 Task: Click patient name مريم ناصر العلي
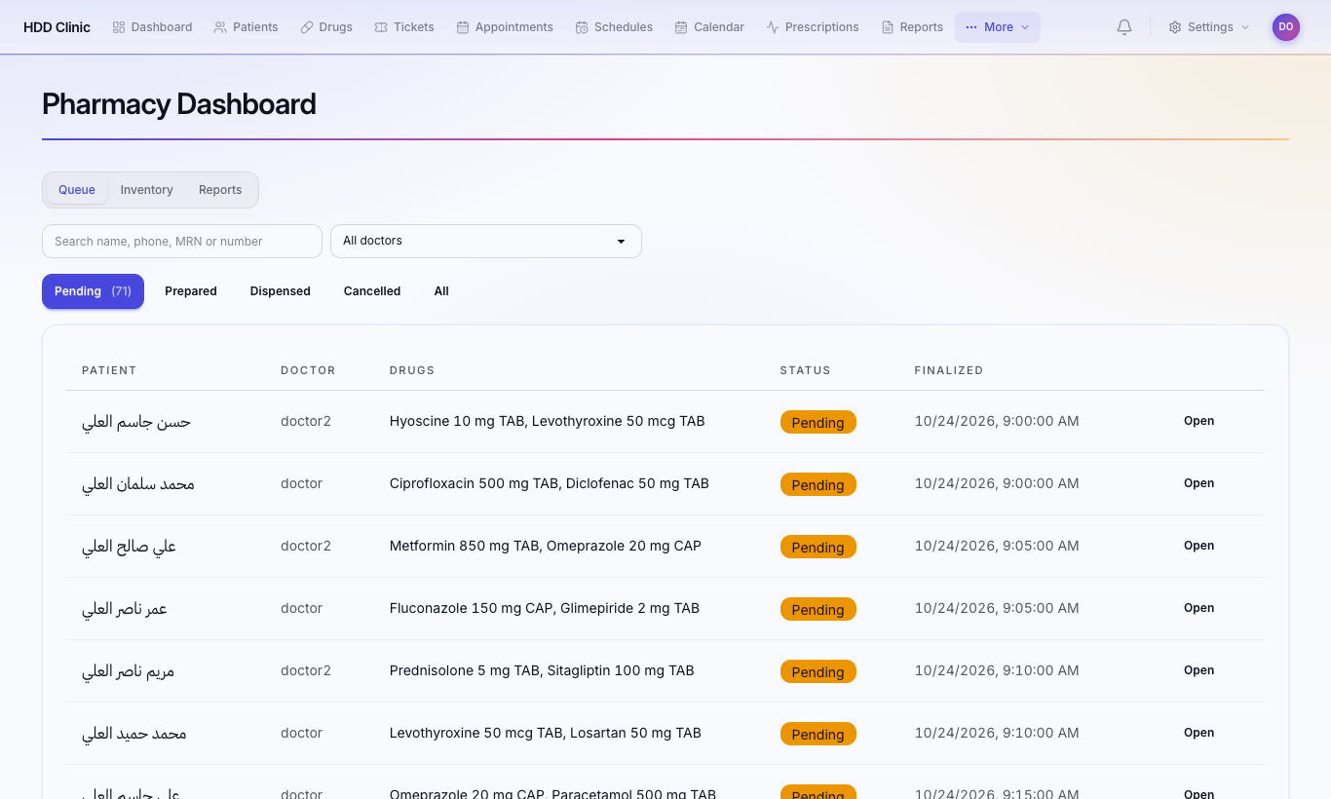click(128, 671)
